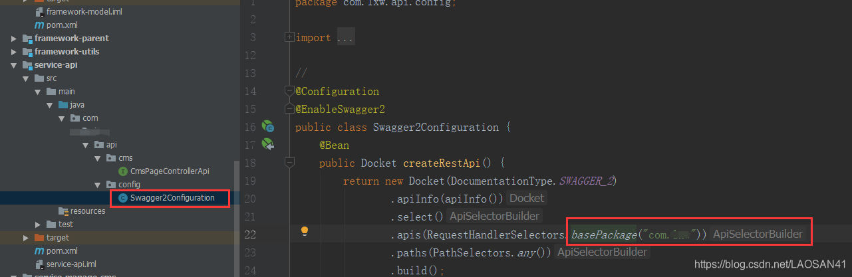Screen dimensions: 852x277
Task: Expand the framework-utils module
Action: click(14, 52)
